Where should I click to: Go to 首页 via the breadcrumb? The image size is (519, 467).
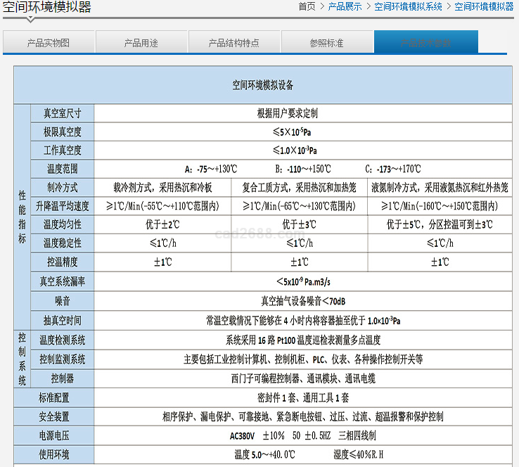(307, 6)
